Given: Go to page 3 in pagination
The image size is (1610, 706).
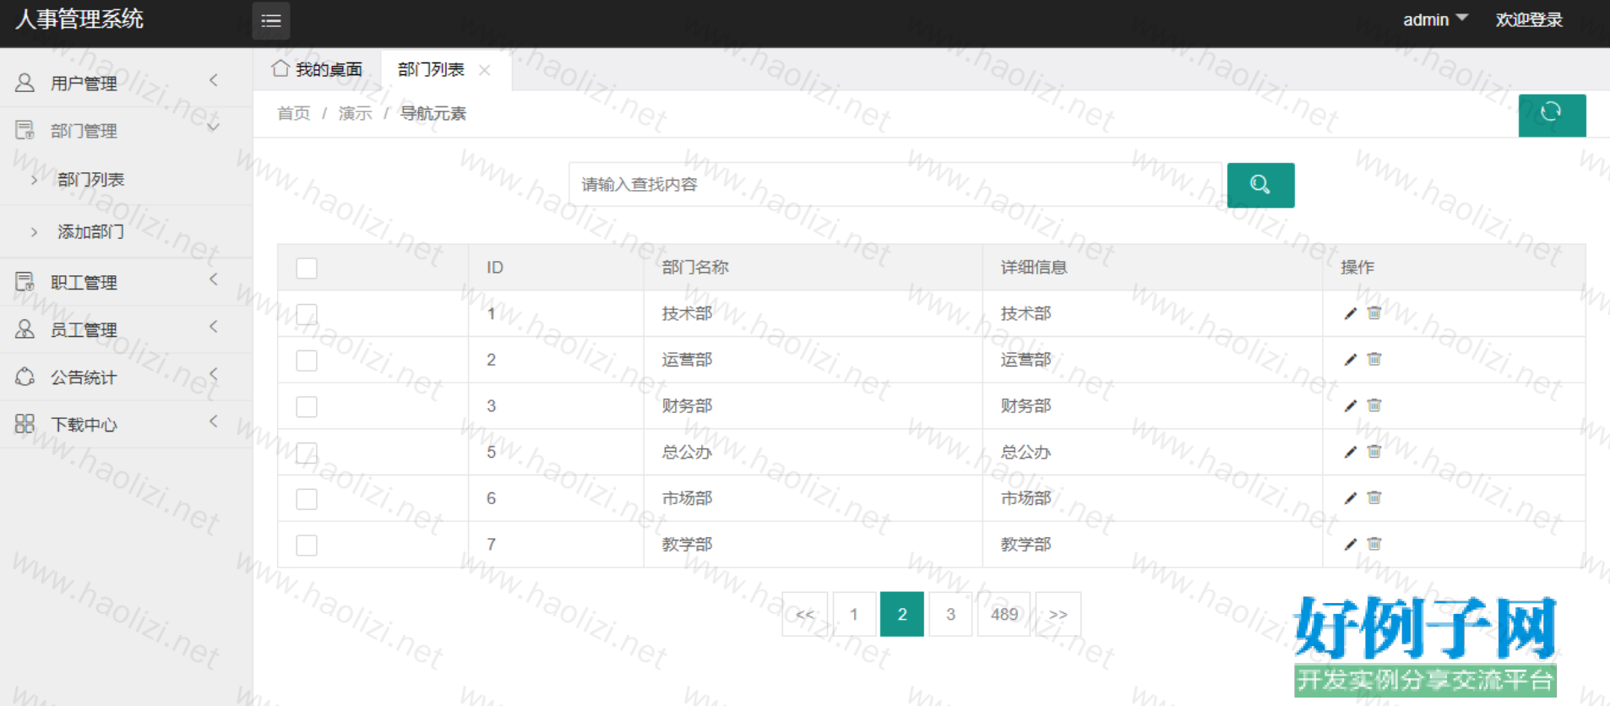Looking at the screenshot, I should pyautogui.click(x=950, y=614).
